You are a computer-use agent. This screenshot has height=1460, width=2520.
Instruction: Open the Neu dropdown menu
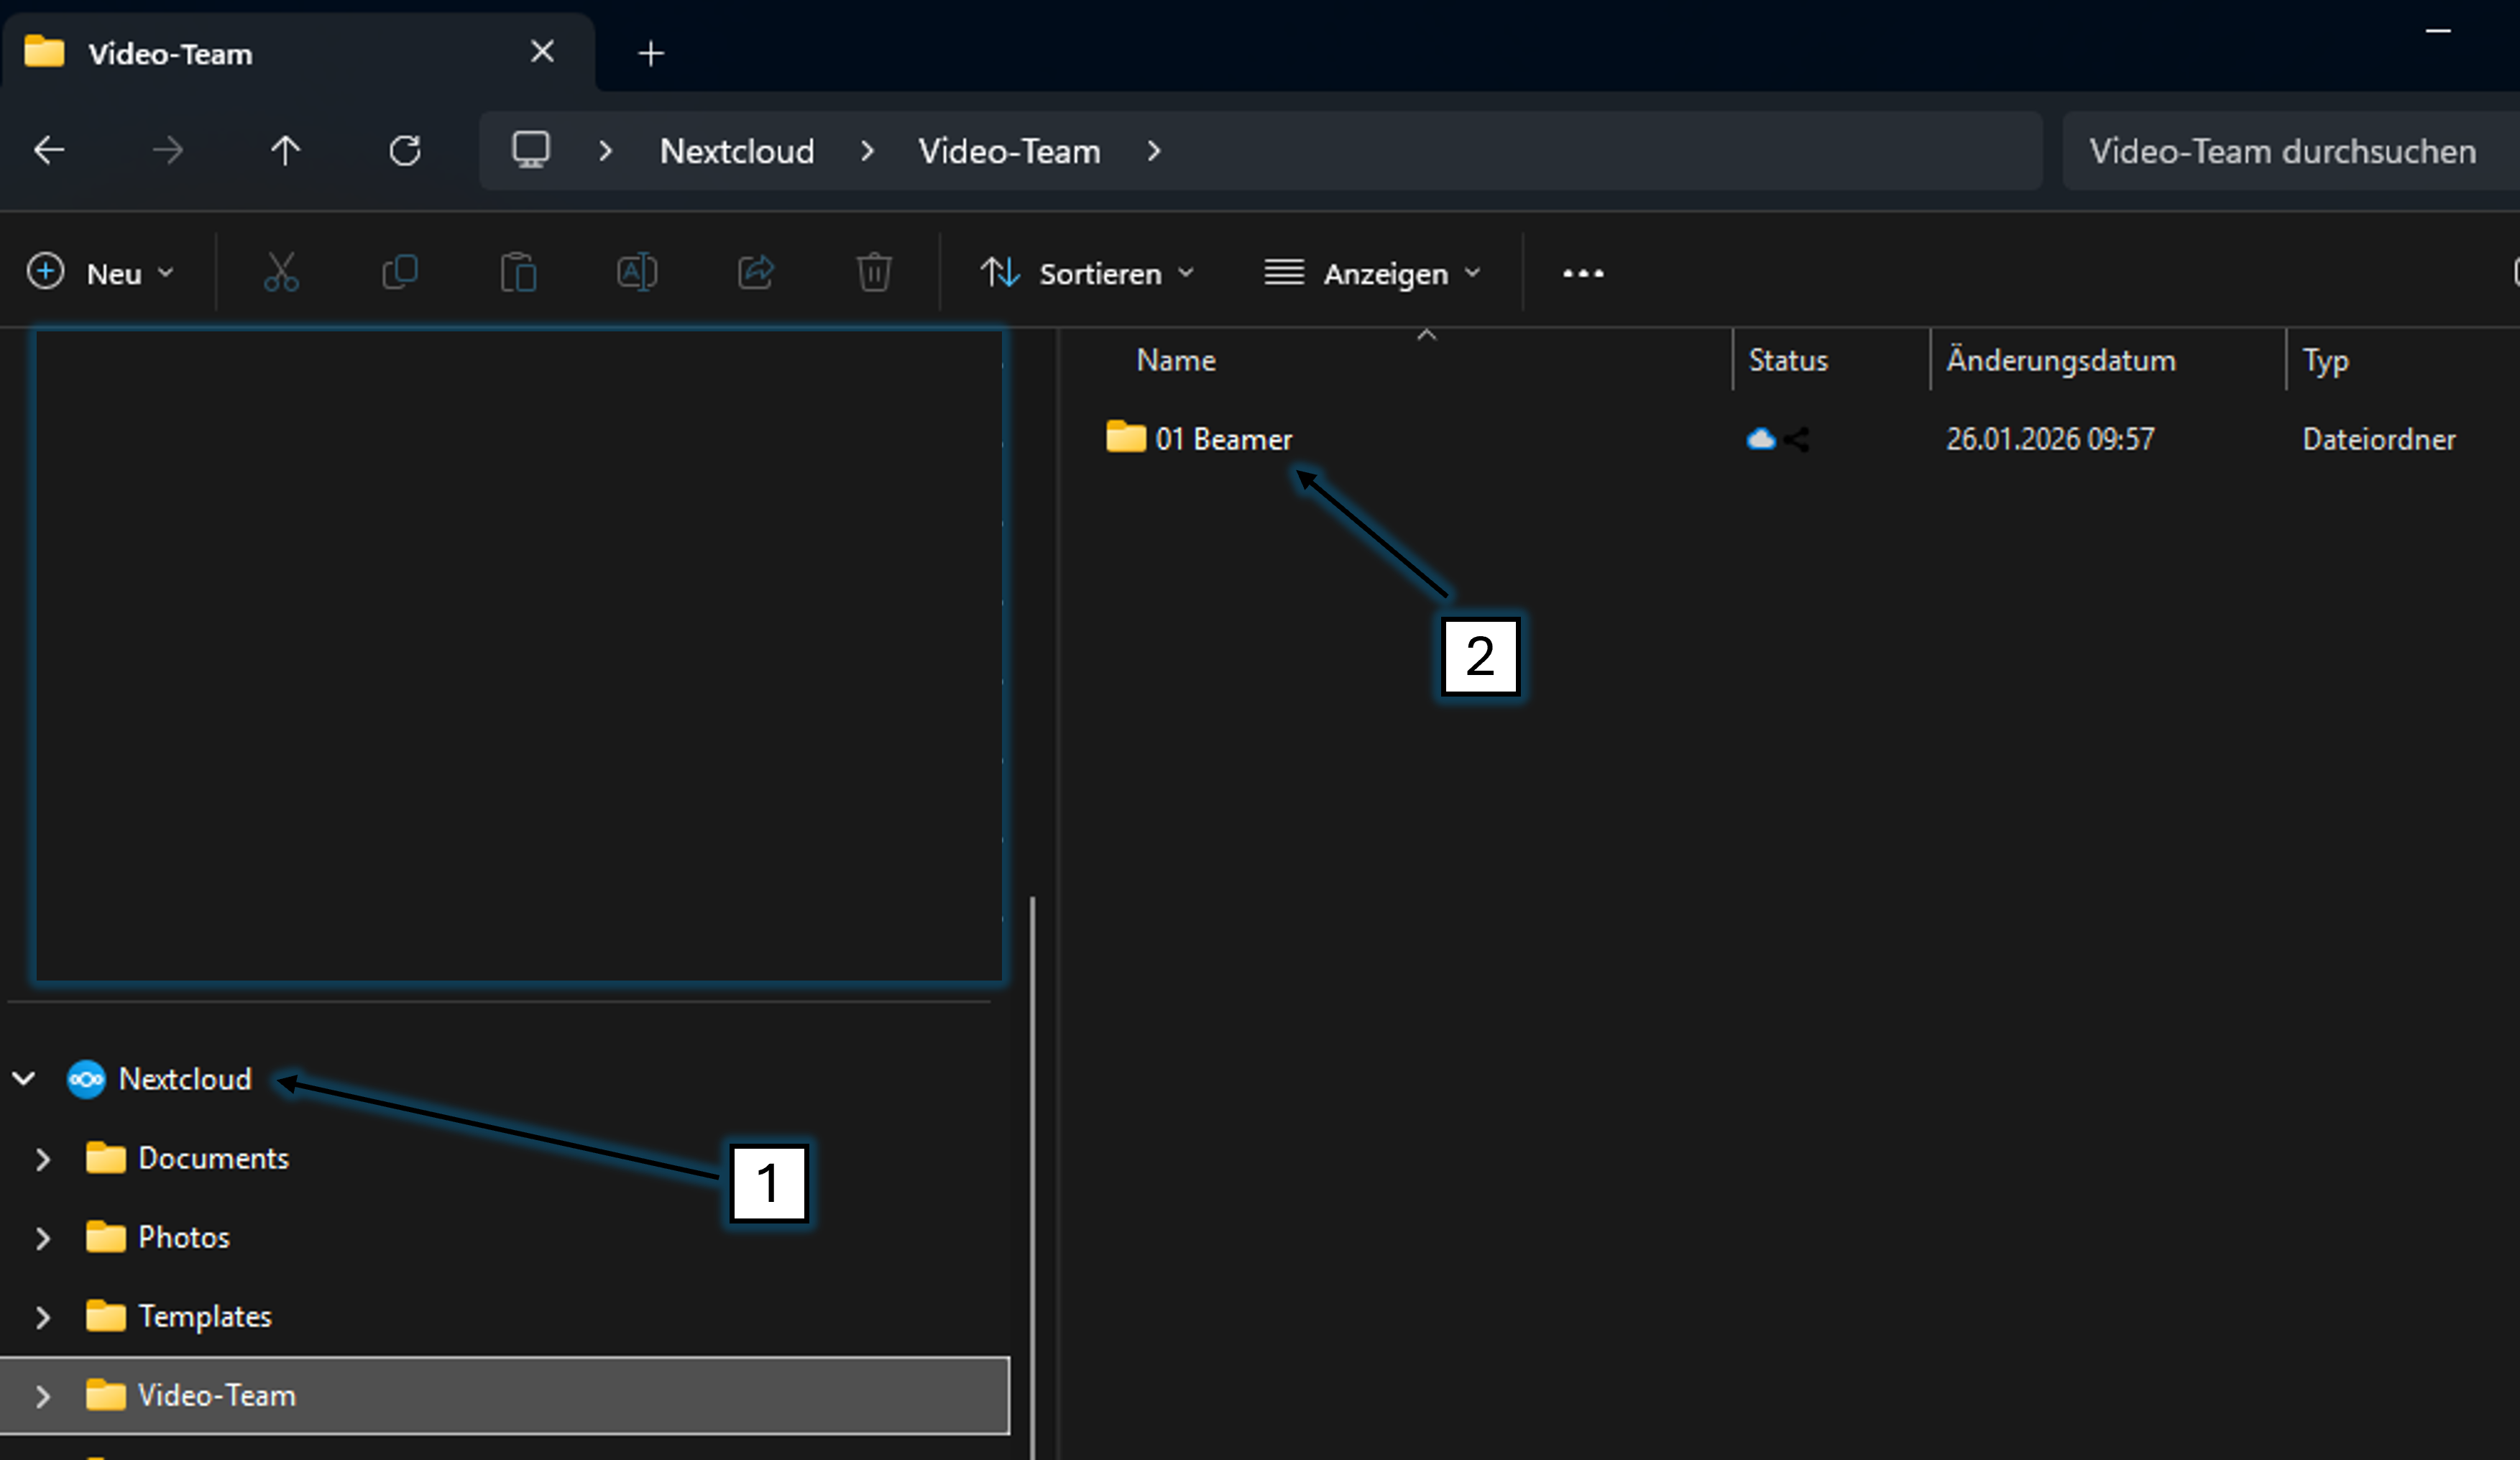tap(101, 273)
